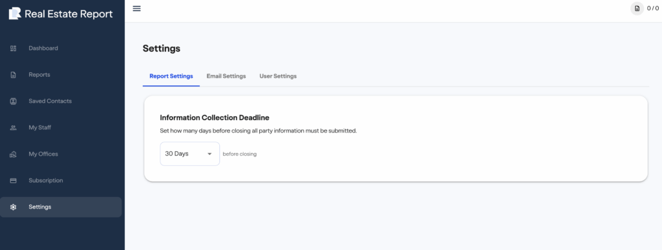
Task: Select the Settings sidebar item
Action: coord(61,207)
